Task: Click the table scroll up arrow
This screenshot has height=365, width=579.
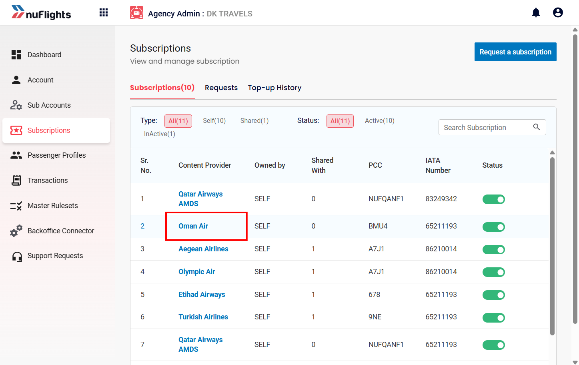Action: 552,152
